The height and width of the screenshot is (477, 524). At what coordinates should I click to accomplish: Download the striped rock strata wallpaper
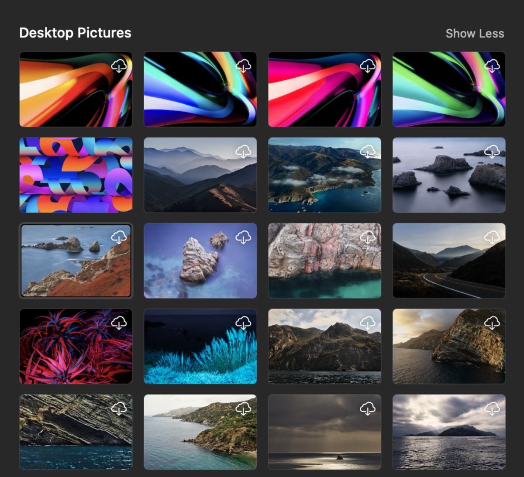[119, 408]
